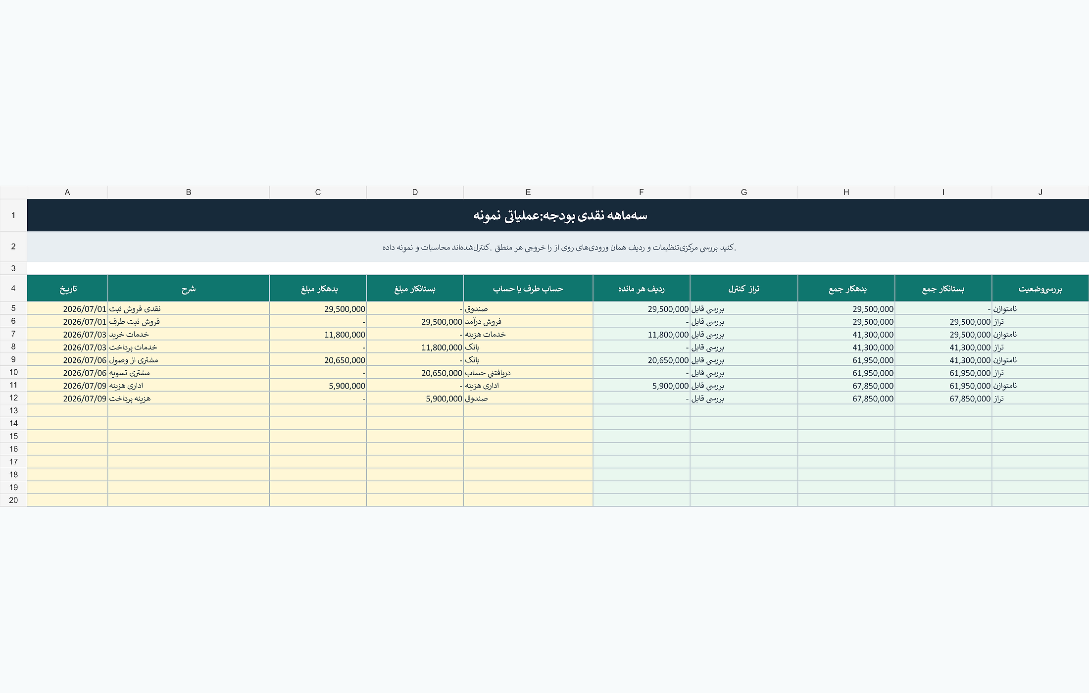Select row 13 header
This screenshot has width=1089, height=693.
pos(13,410)
